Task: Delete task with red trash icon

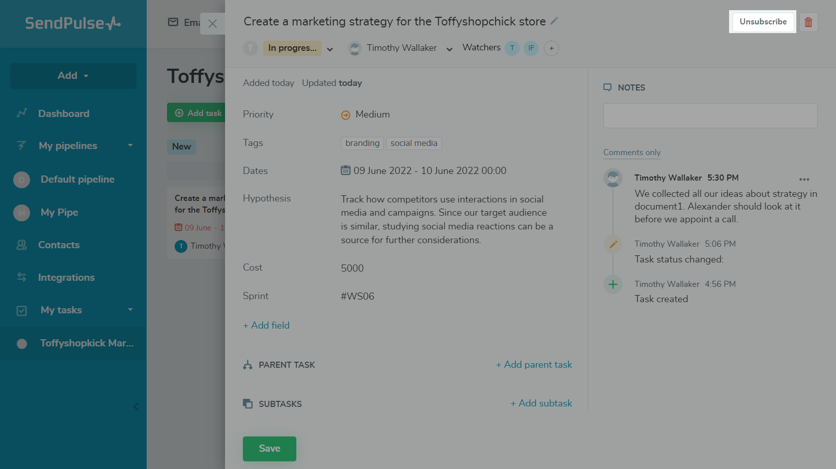Action: [808, 22]
